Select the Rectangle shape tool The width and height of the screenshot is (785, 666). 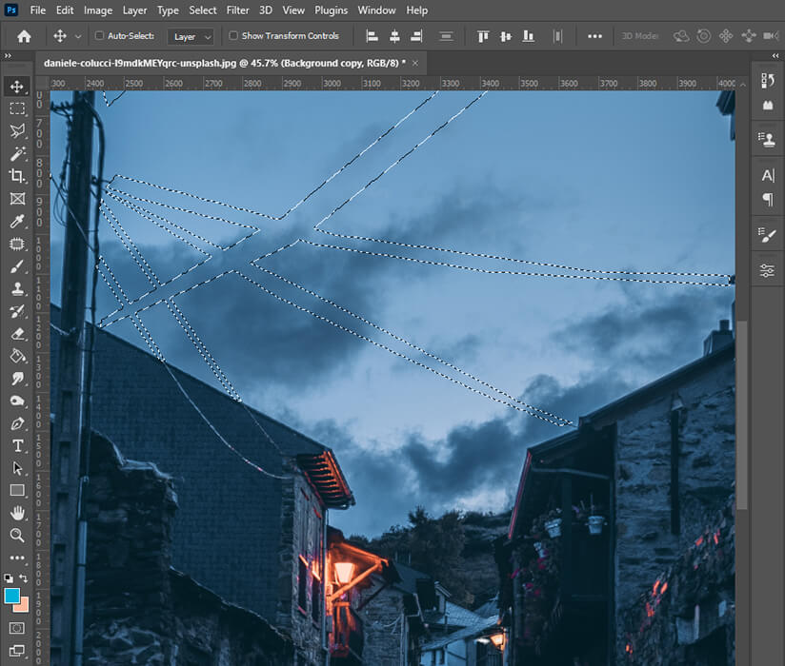coord(17,491)
